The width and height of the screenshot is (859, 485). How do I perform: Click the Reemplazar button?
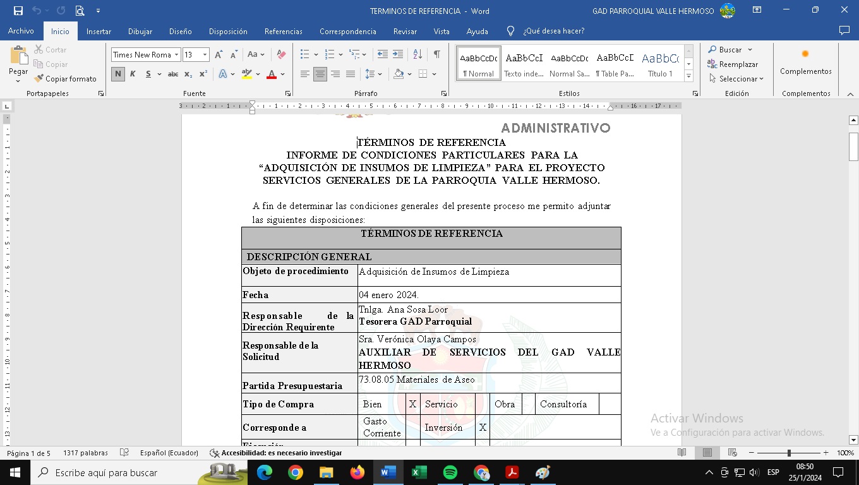(733, 64)
